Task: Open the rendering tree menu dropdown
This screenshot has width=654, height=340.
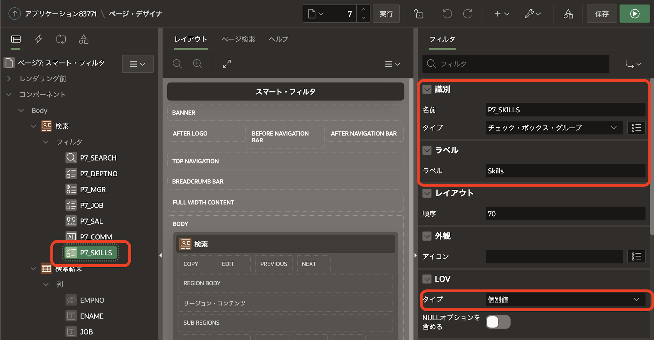Action: (x=138, y=64)
